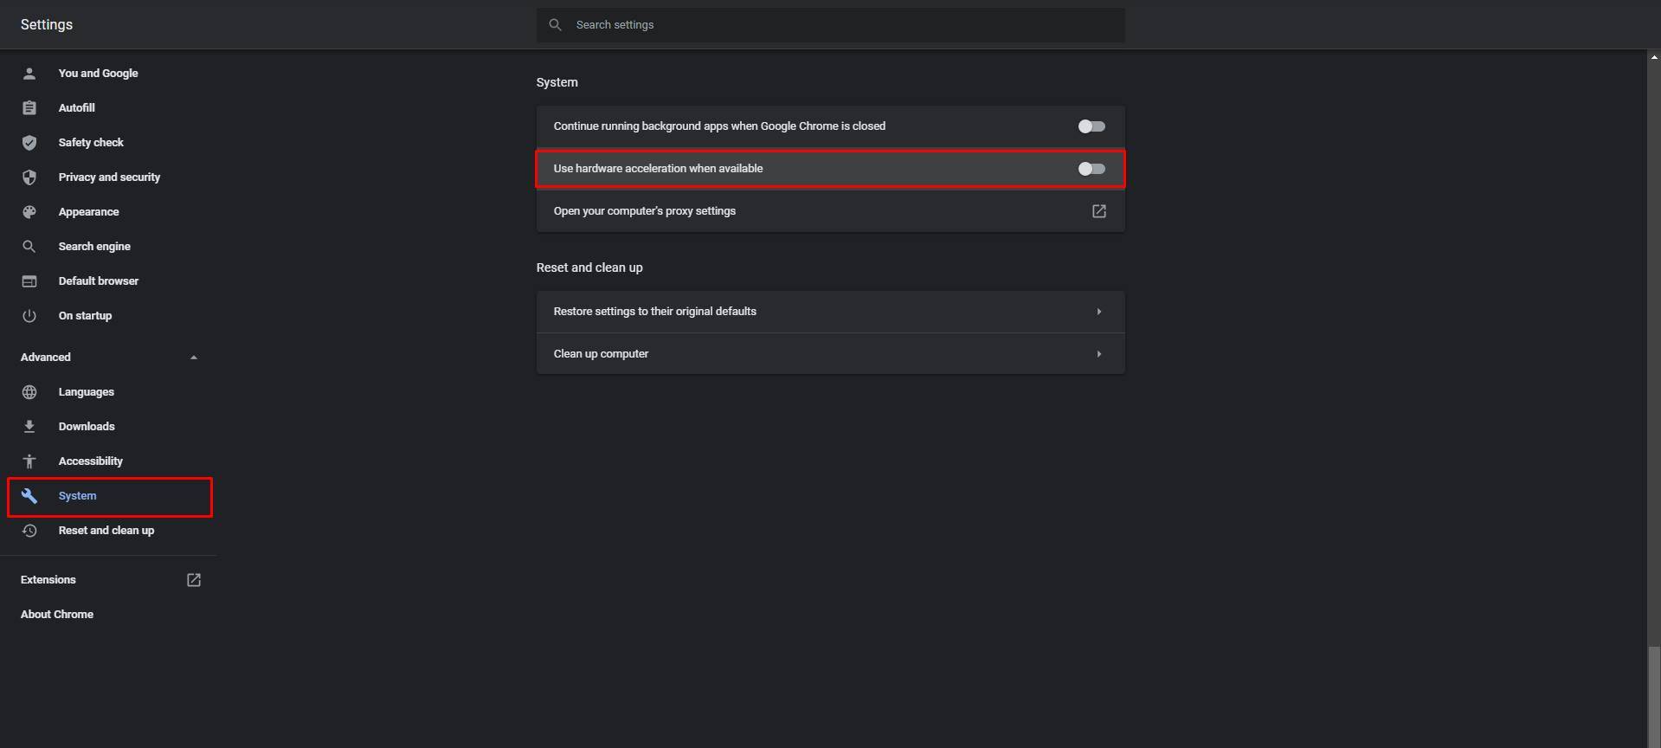Image resolution: width=1661 pixels, height=748 pixels.
Task: Open the Privacy and security section
Action: pyautogui.click(x=108, y=177)
